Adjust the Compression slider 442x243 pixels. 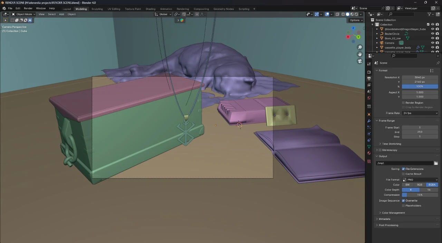coord(420,195)
